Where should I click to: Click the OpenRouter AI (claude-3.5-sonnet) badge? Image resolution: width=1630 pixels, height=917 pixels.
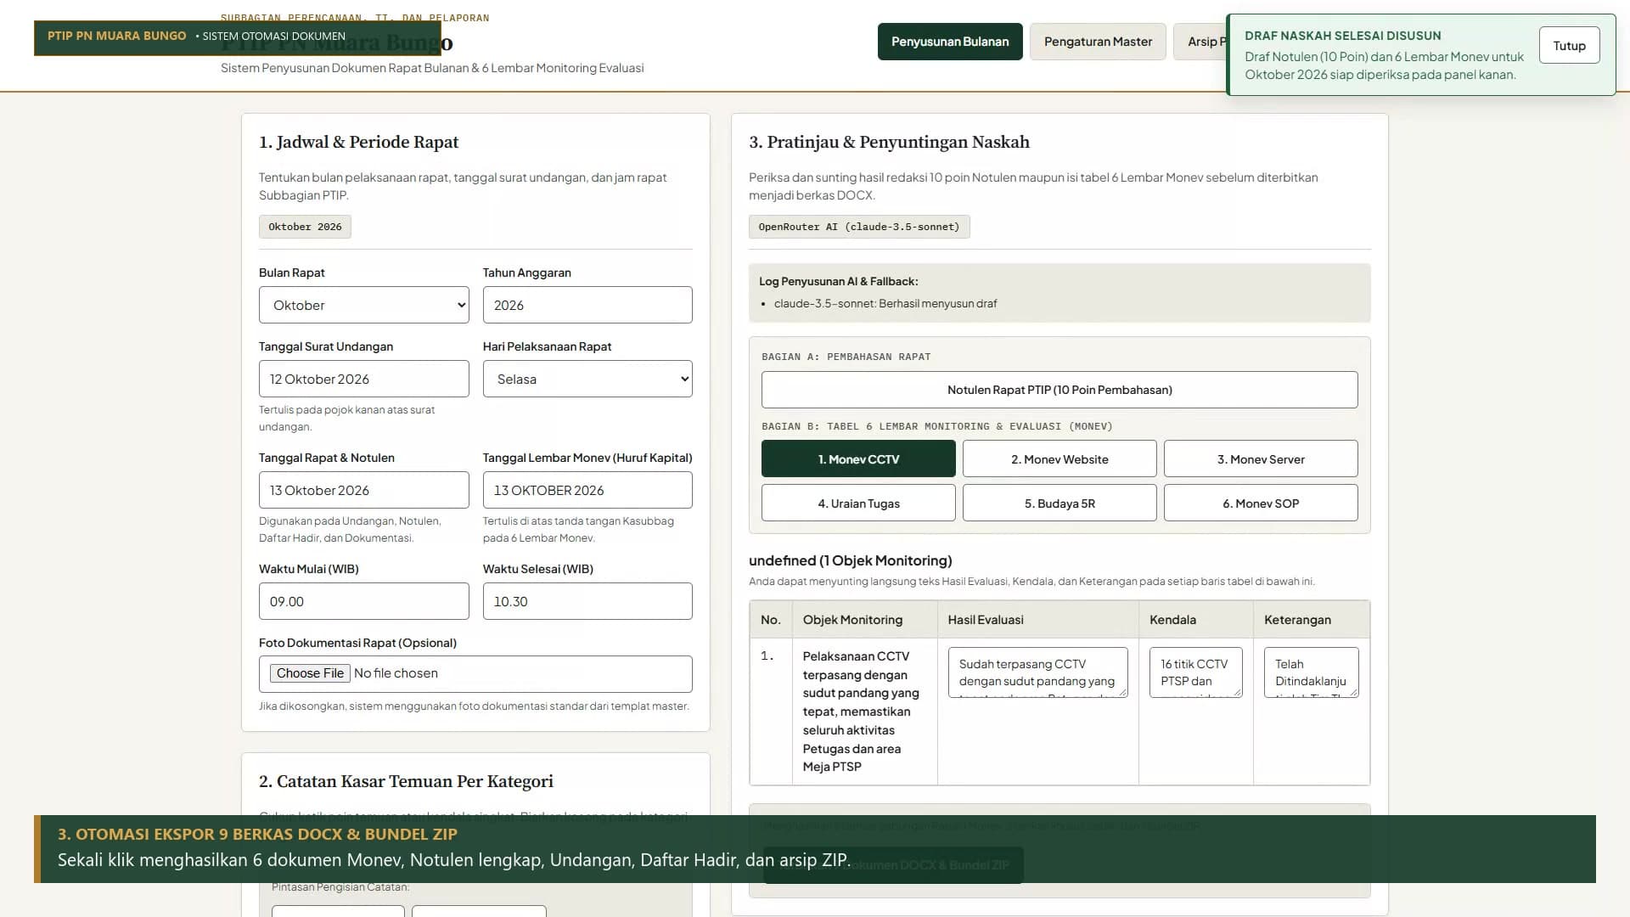(x=859, y=227)
